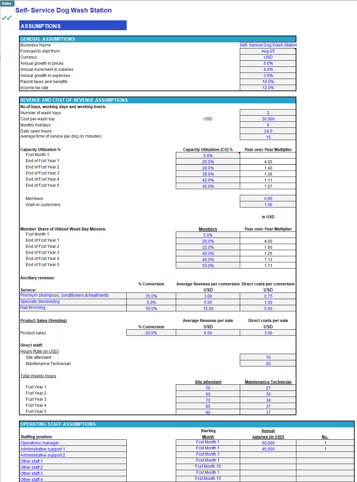The width and height of the screenshot is (357, 482).
Task: Select the USD currency cell
Action: coord(268,57)
